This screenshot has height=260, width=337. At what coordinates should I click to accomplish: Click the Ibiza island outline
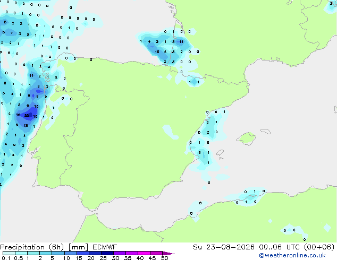click(x=220, y=153)
